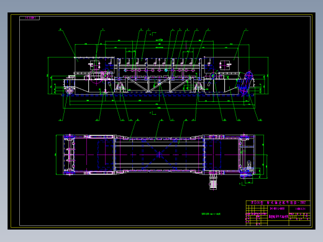323x242 pixels.
Task: Select the title row of the yellow title block
Action: [278, 203]
